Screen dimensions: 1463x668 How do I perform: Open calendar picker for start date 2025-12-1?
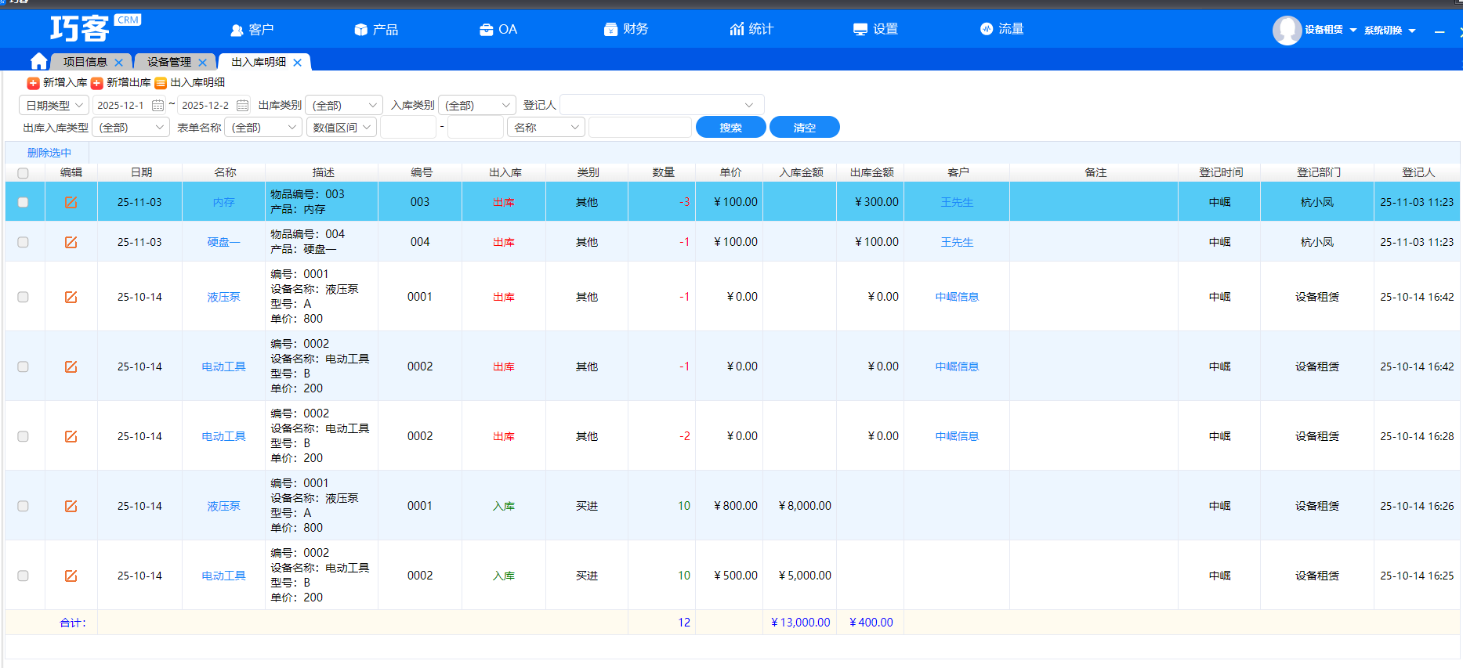point(158,105)
